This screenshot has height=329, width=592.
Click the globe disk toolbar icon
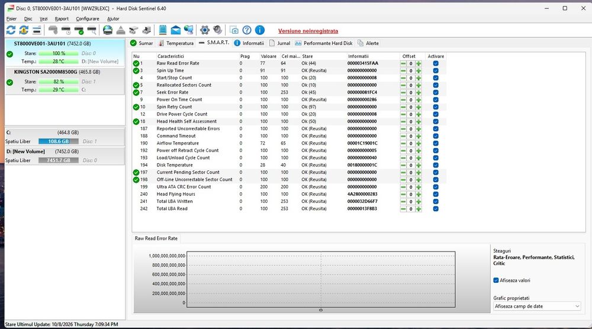(108, 30)
